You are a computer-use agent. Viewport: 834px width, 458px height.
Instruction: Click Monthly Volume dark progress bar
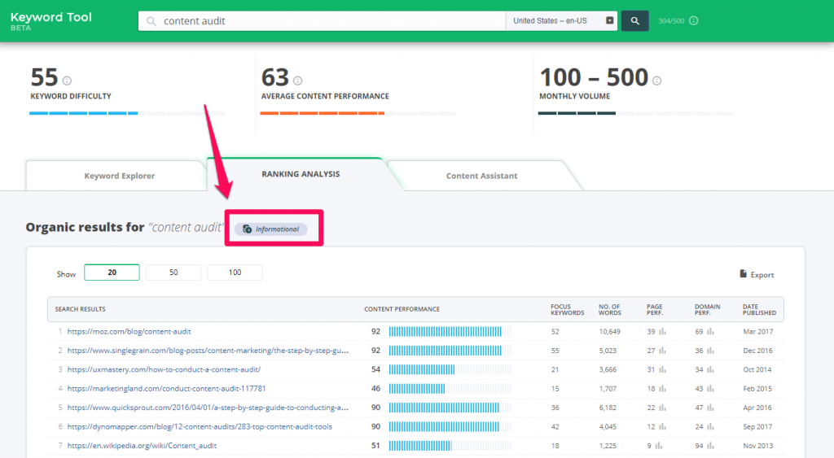point(636,113)
